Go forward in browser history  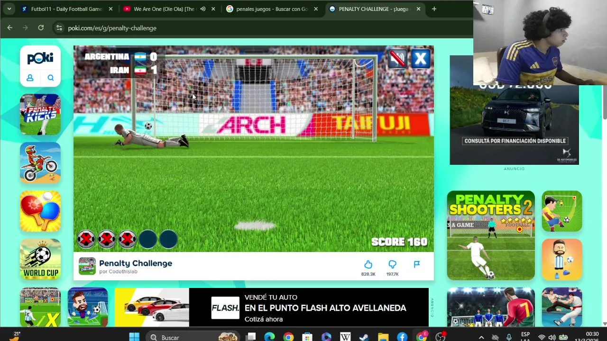26,28
